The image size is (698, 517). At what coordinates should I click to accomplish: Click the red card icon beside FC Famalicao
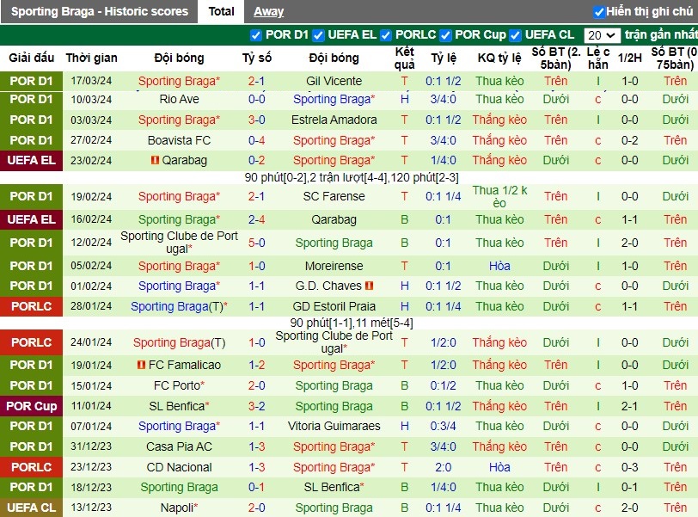(141, 365)
